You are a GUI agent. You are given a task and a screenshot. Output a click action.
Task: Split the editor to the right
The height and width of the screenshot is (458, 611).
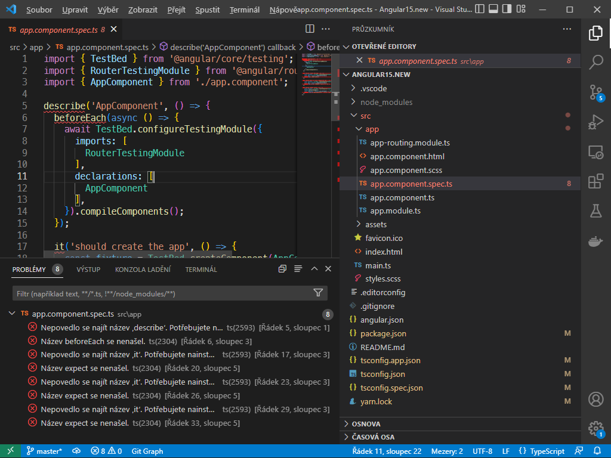pos(310,29)
